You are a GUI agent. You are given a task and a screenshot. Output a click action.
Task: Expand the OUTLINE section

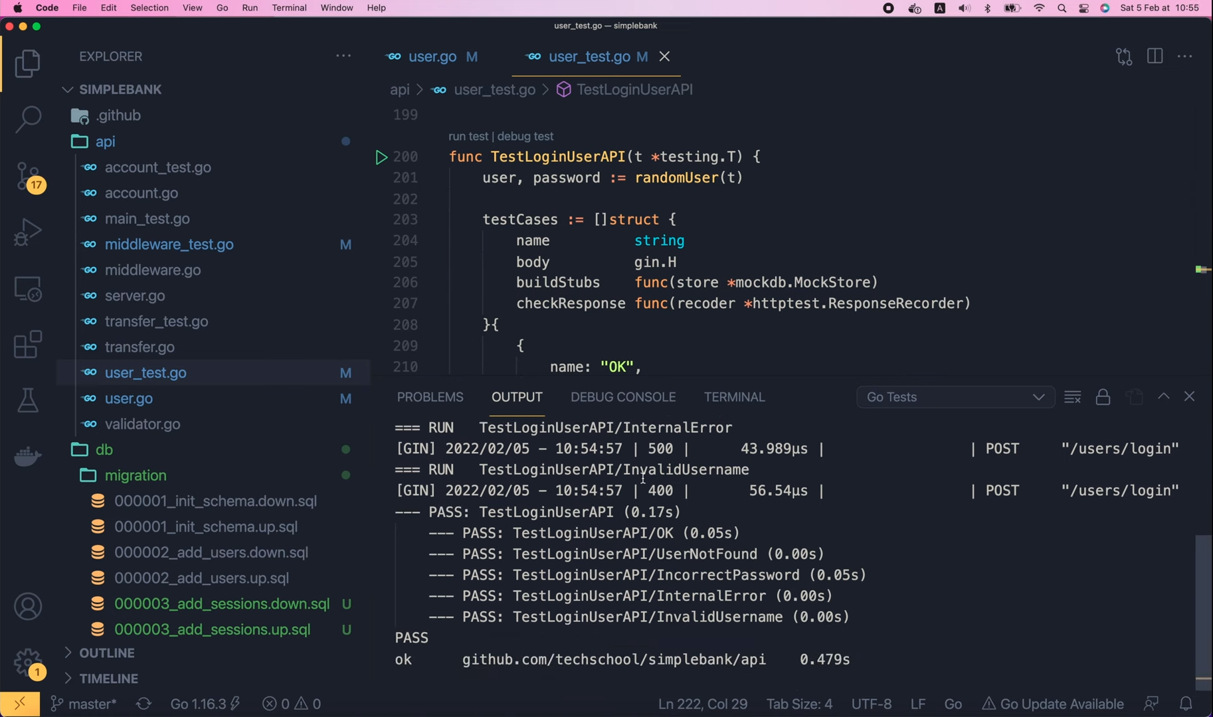click(107, 653)
